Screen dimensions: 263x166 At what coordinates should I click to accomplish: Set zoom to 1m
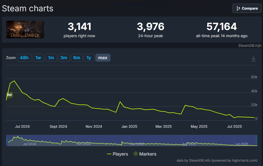[51, 58]
